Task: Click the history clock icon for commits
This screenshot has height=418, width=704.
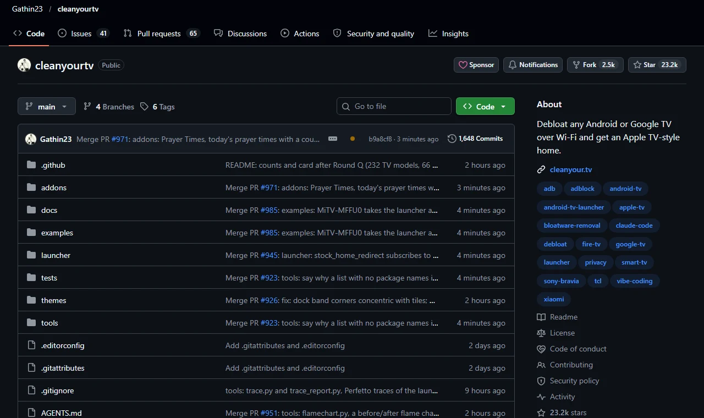Action: point(452,139)
